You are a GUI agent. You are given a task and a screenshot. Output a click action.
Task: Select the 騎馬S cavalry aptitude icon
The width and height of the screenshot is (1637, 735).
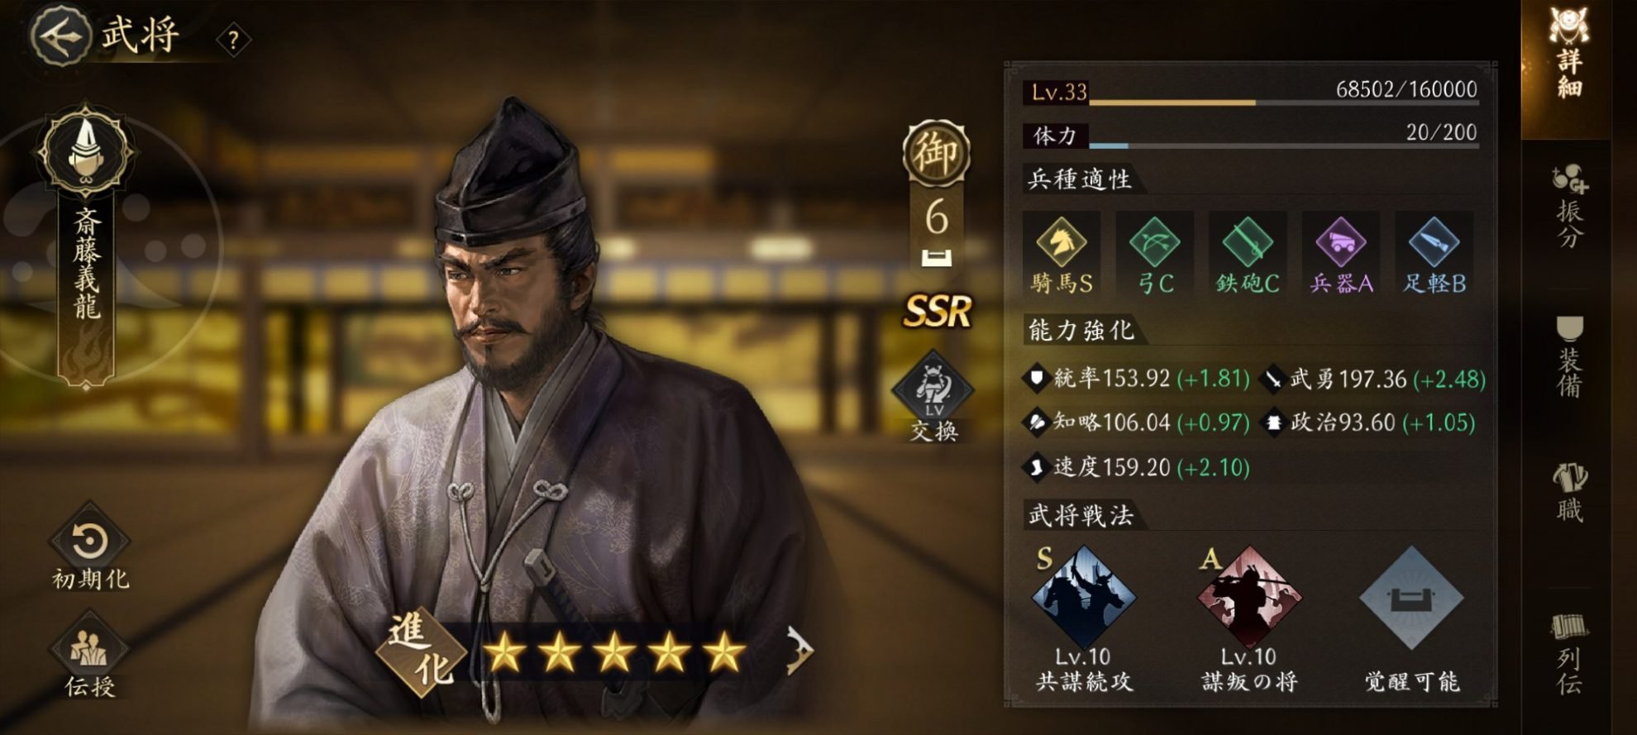point(1062,254)
